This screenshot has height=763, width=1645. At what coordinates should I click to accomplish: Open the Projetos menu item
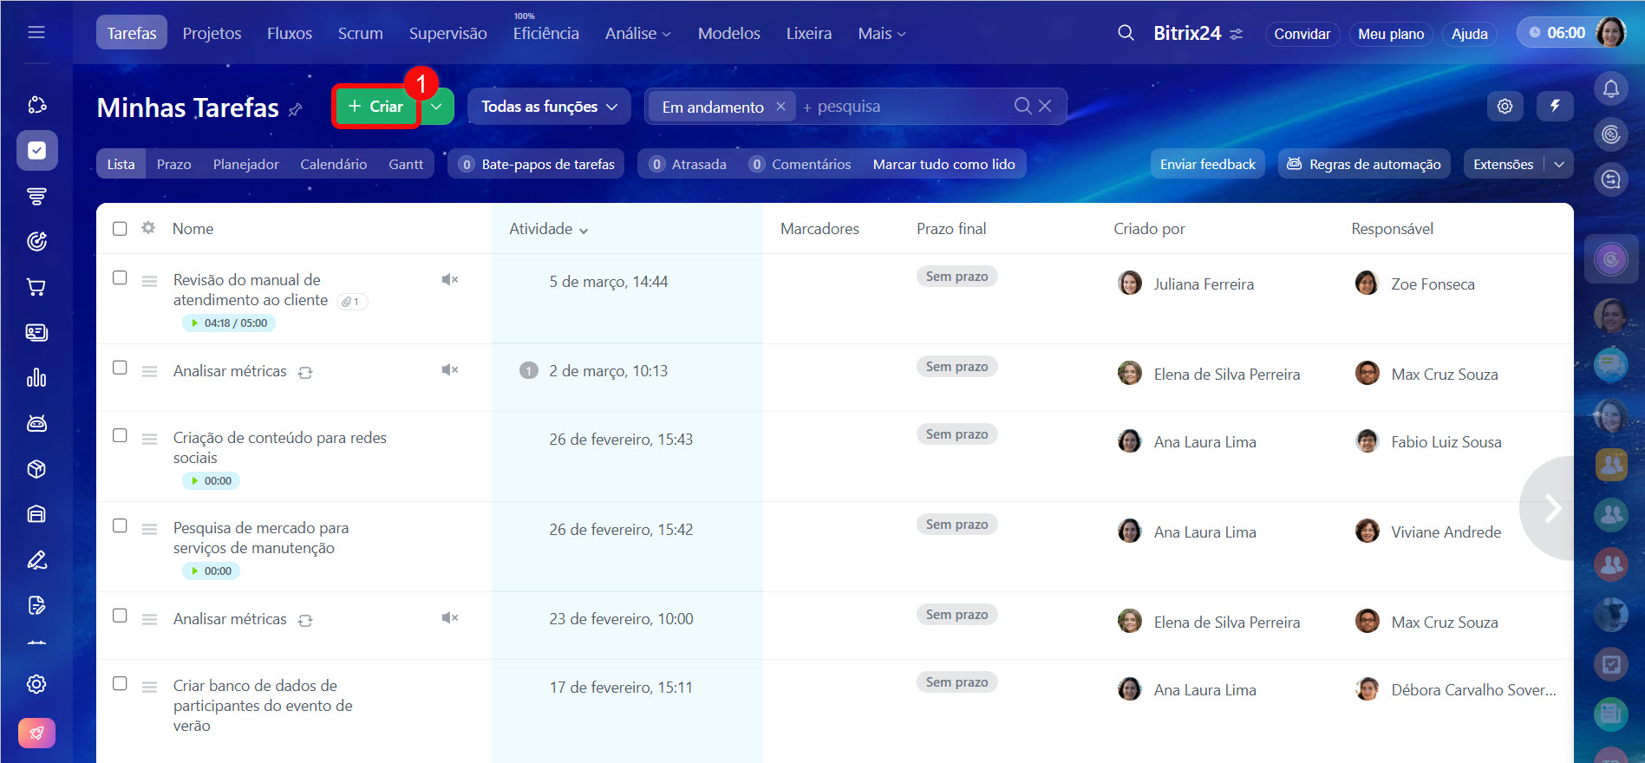pyautogui.click(x=212, y=34)
